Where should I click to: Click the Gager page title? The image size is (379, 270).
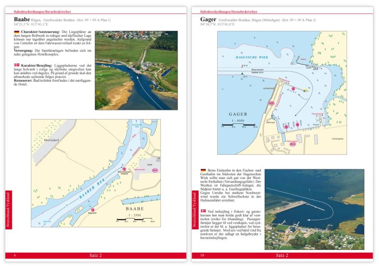pos(208,19)
